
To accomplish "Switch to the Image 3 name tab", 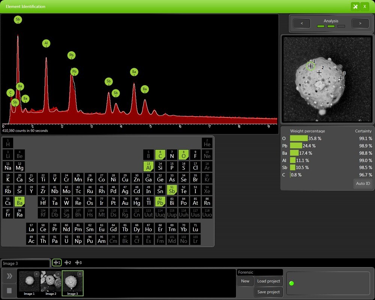I will pyautogui.click(x=25, y=262).
